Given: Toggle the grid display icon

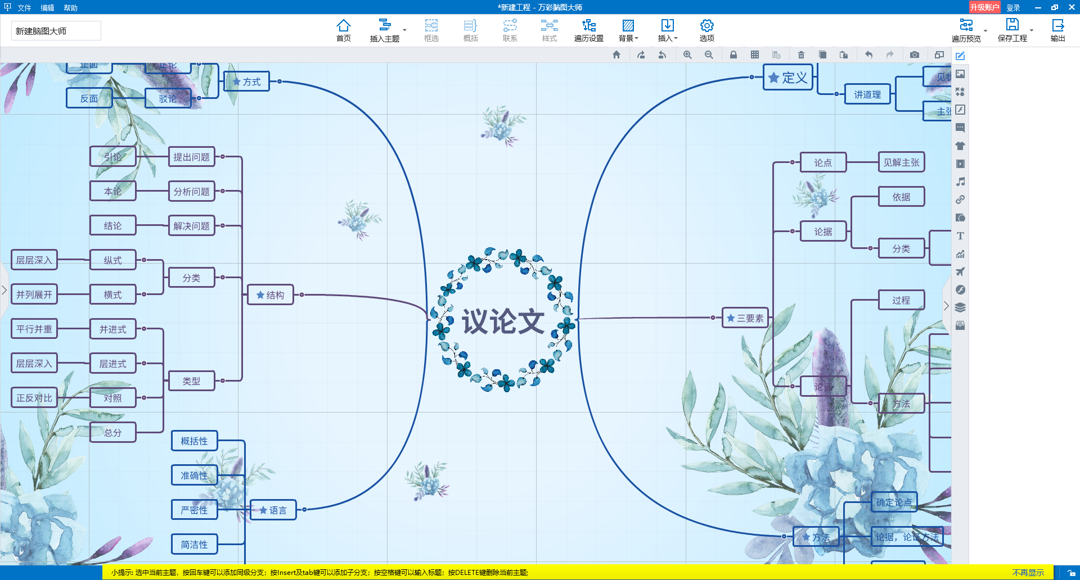Looking at the screenshot, I should [755, 55].
